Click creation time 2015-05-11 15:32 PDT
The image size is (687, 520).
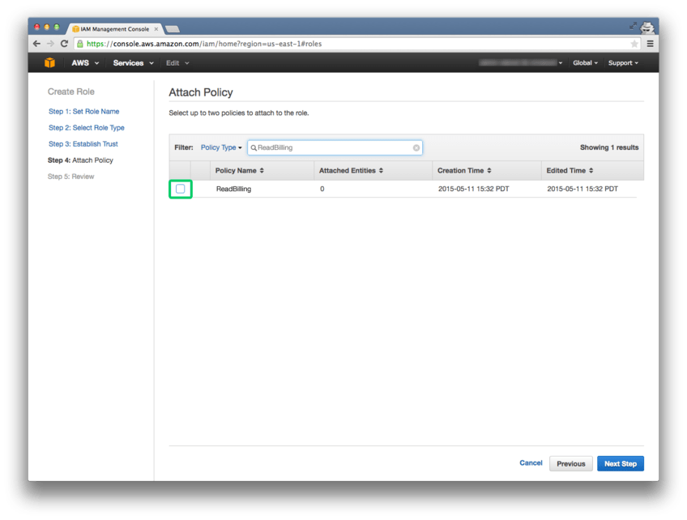coord(474,189)
